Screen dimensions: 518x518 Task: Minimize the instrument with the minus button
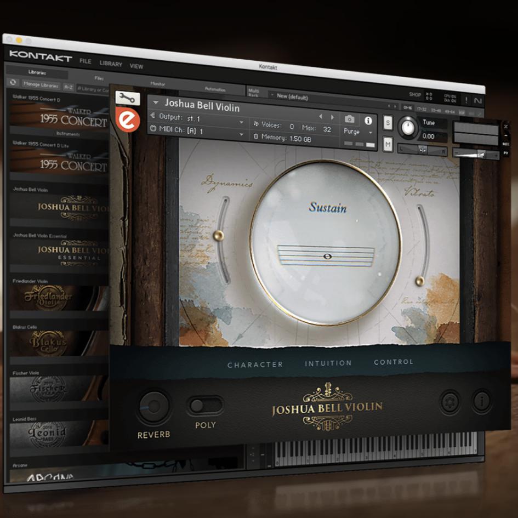(x=506, y=135)
